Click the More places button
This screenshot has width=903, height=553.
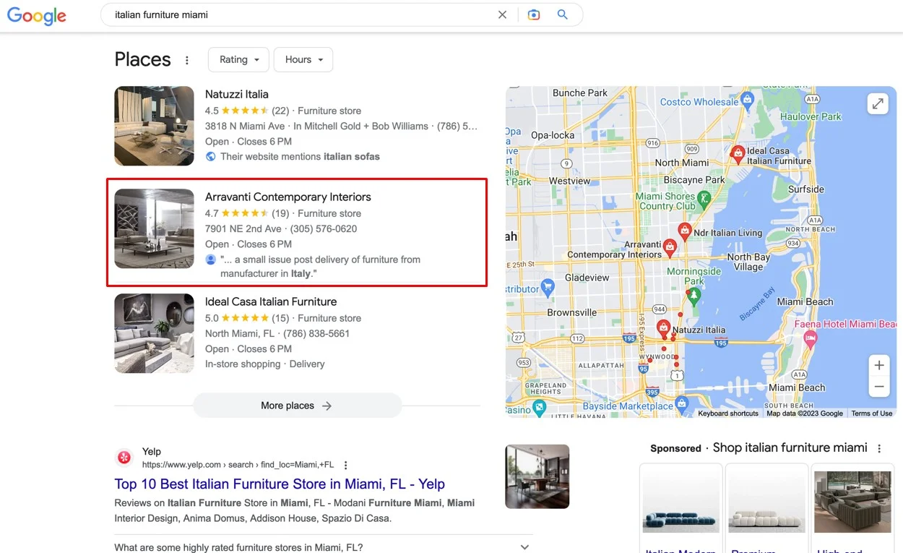click(x=297, y=406)
